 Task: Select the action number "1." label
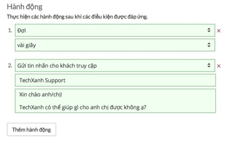(10, 31)
